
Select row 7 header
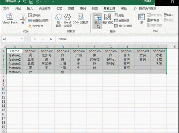(x=3, y=76)
